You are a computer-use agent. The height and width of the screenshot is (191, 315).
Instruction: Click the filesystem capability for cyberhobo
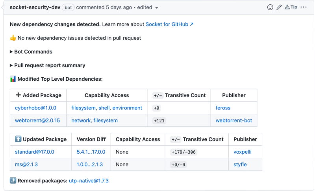[83, 108]
